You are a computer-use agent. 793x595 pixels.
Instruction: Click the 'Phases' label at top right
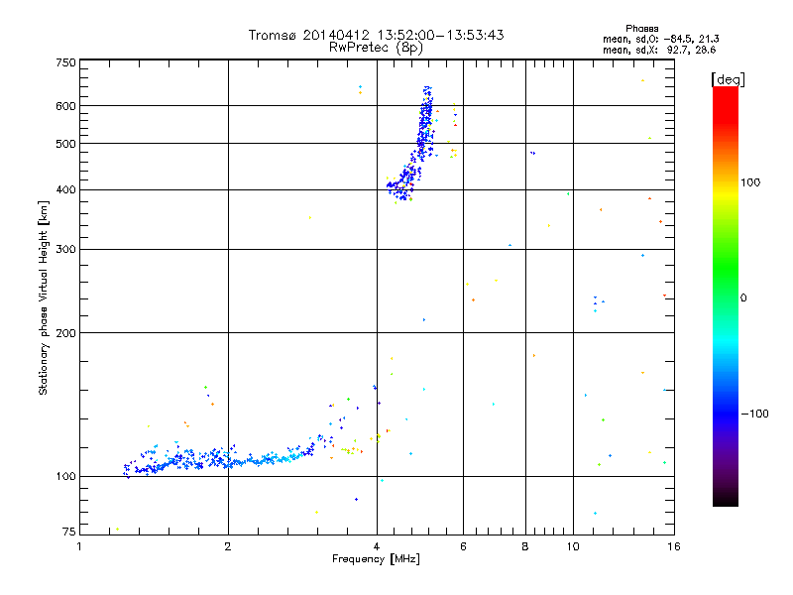(641, 29)
